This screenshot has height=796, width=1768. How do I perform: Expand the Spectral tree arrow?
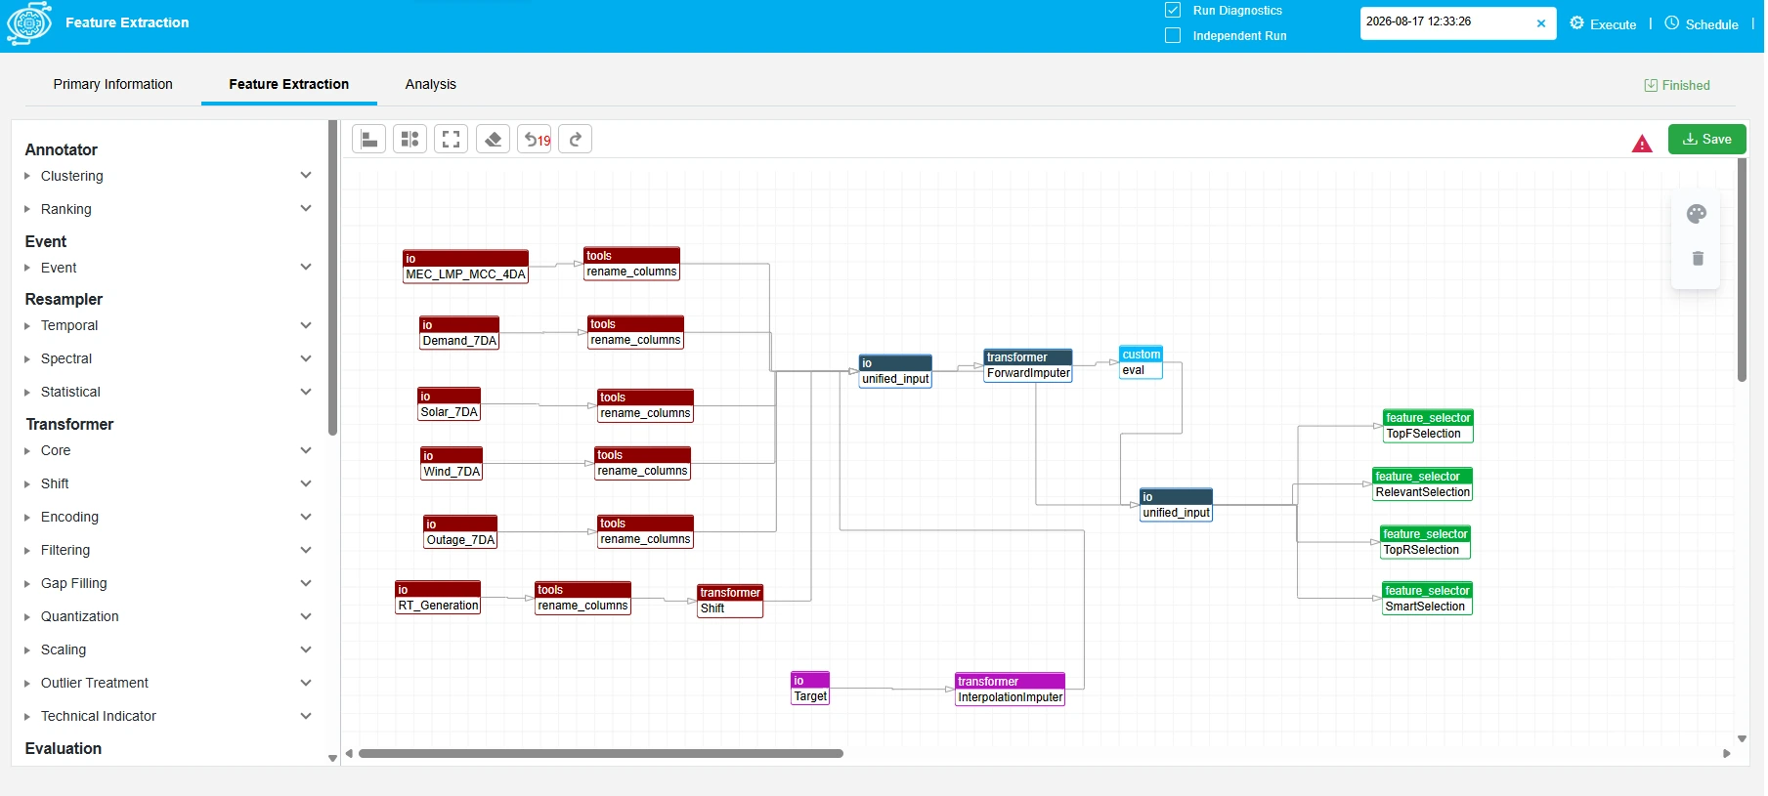[27, 359]
